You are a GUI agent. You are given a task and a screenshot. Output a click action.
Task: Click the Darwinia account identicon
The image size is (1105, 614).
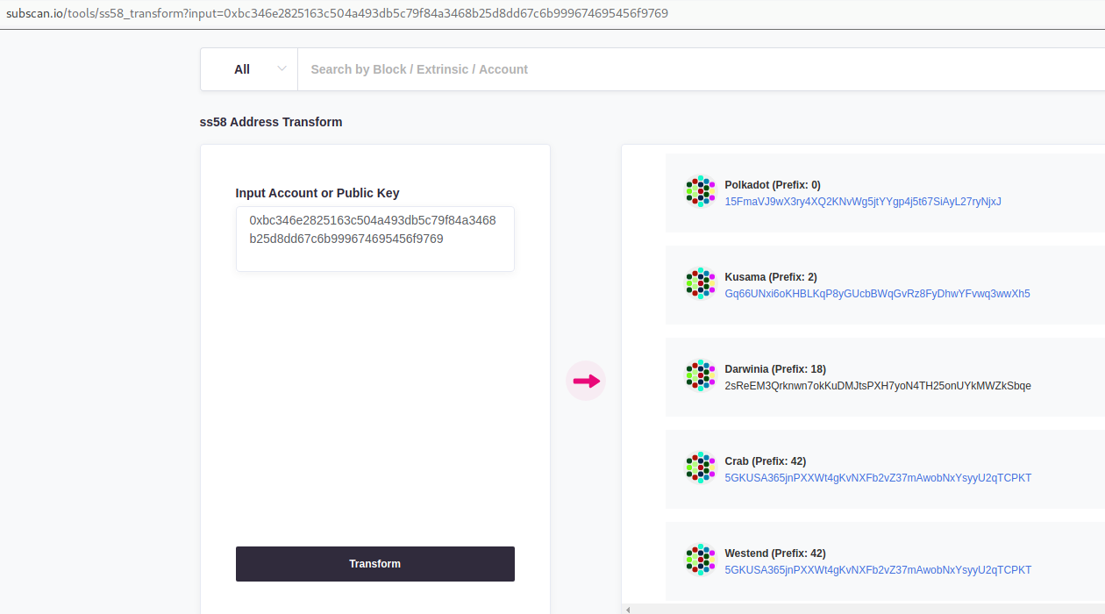pos(700,375)
